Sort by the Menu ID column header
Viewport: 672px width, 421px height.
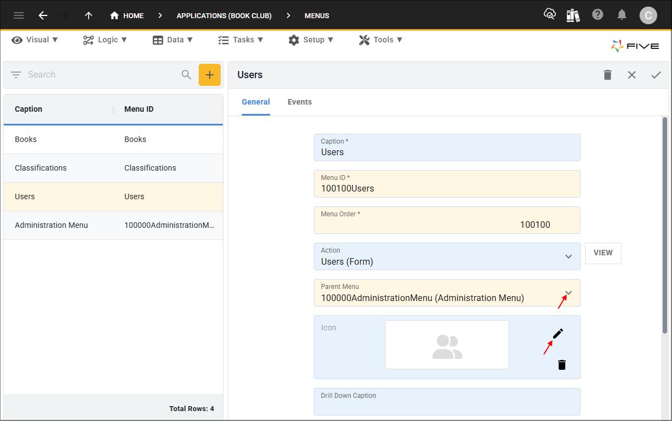tap(139, 109)
